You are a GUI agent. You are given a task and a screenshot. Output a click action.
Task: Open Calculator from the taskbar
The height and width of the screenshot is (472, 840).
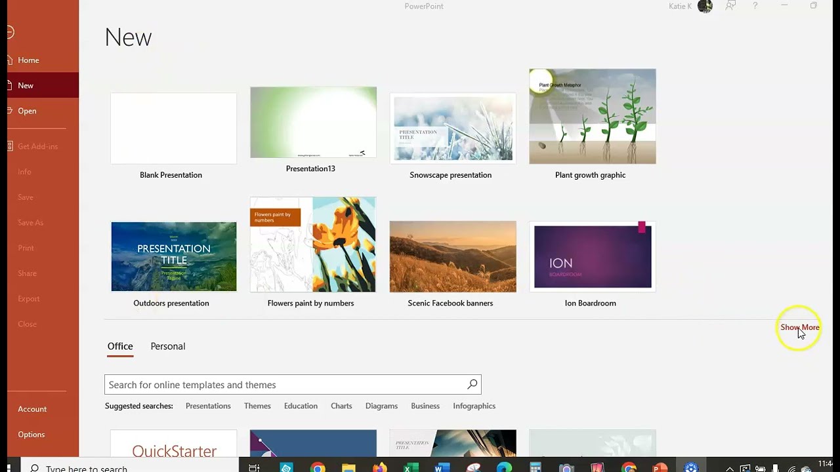pyautogui.click(x=535, y=467)
